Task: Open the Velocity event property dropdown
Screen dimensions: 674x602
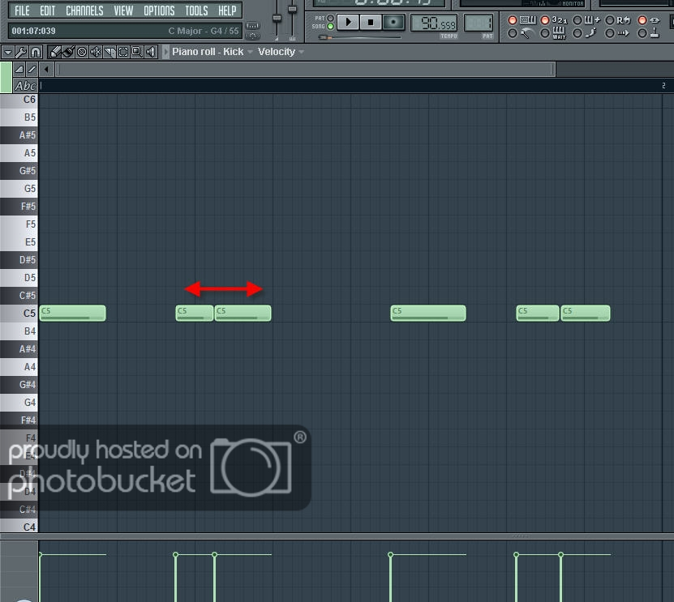Action: coord(281,52)
